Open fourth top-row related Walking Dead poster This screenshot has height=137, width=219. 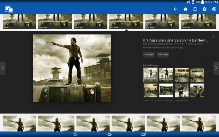[x=197, y=75]
